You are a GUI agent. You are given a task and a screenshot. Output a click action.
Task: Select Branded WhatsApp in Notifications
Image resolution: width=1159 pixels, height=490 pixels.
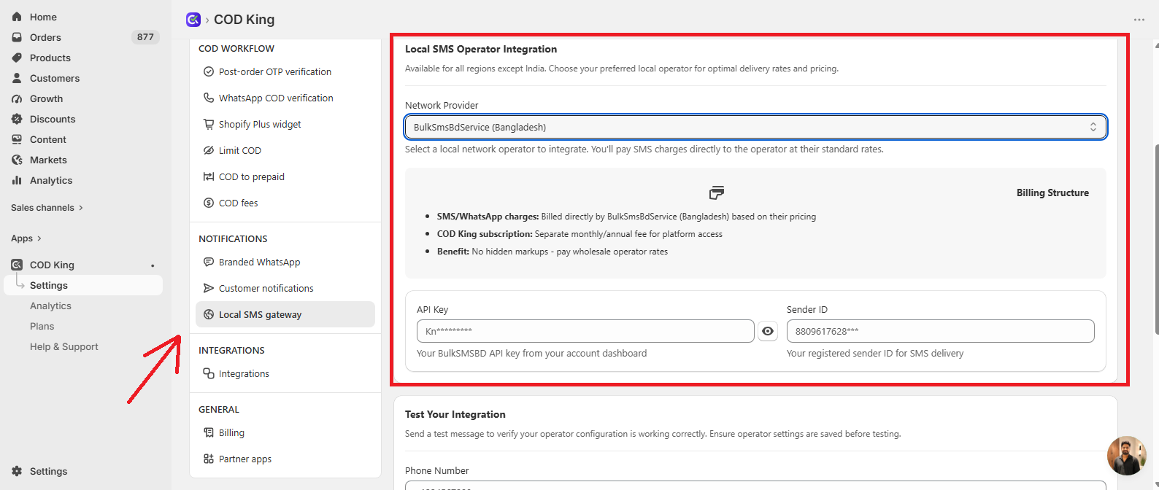(x=285, y=262)
